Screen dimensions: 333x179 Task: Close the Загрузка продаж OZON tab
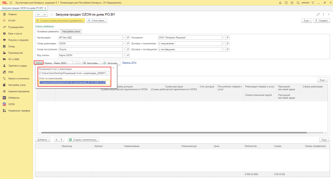tap(45, 8)
